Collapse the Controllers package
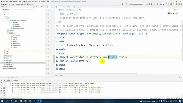 coord(9,22)
